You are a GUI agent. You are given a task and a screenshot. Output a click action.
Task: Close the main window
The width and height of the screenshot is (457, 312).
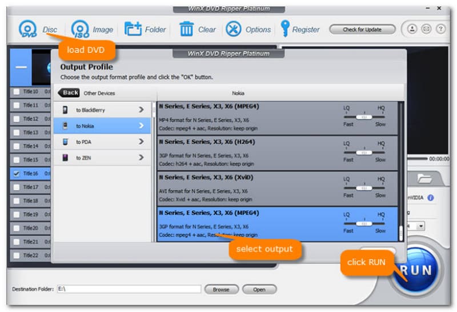click(x=439, y=9)
